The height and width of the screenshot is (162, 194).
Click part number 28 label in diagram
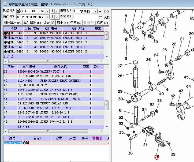(120, 76)
